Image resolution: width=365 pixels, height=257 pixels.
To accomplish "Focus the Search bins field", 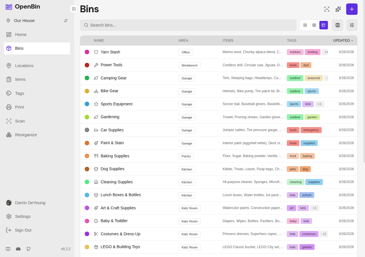I will tap(188, 25).
